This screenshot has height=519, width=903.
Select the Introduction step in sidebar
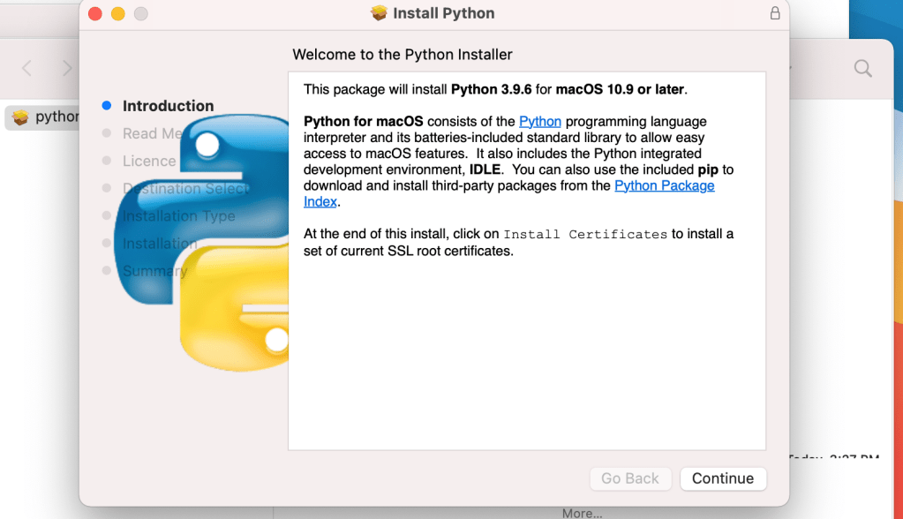168,106
